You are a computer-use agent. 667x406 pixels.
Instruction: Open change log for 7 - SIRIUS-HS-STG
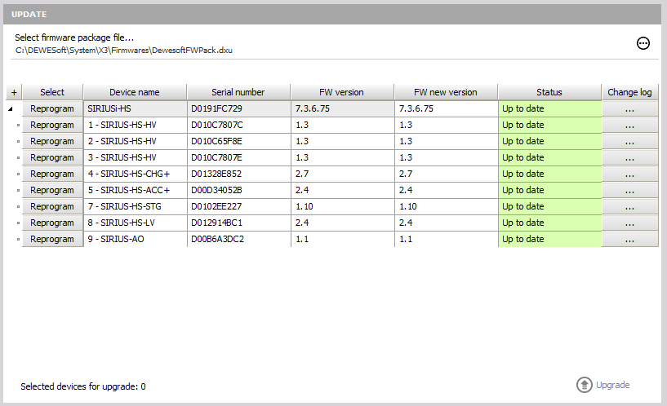coord(629,206)
